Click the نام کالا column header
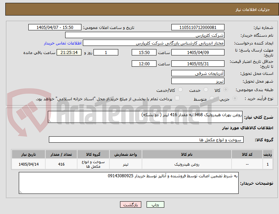This screenshot has height=214, width=279. point(187,154)
